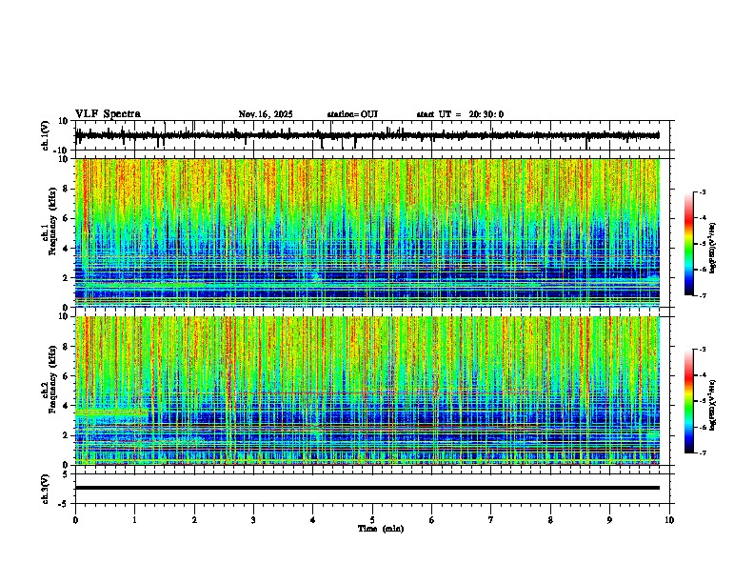Viewport: 754px width, 583px height.
Task: Click the "ch.1(V)" waveform axis label
Action: [x=46, y=135]
